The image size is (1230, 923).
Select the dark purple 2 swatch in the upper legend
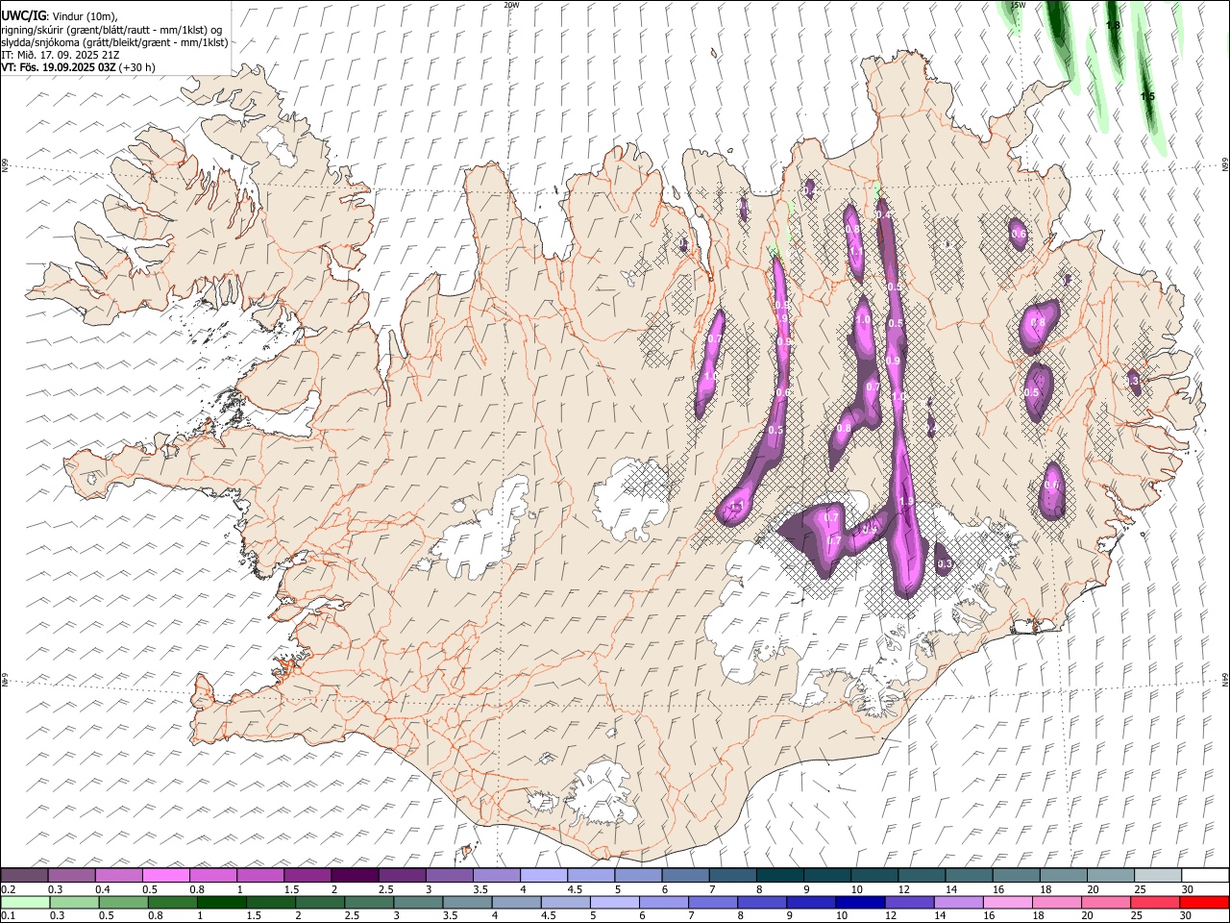tap(354, 875)
